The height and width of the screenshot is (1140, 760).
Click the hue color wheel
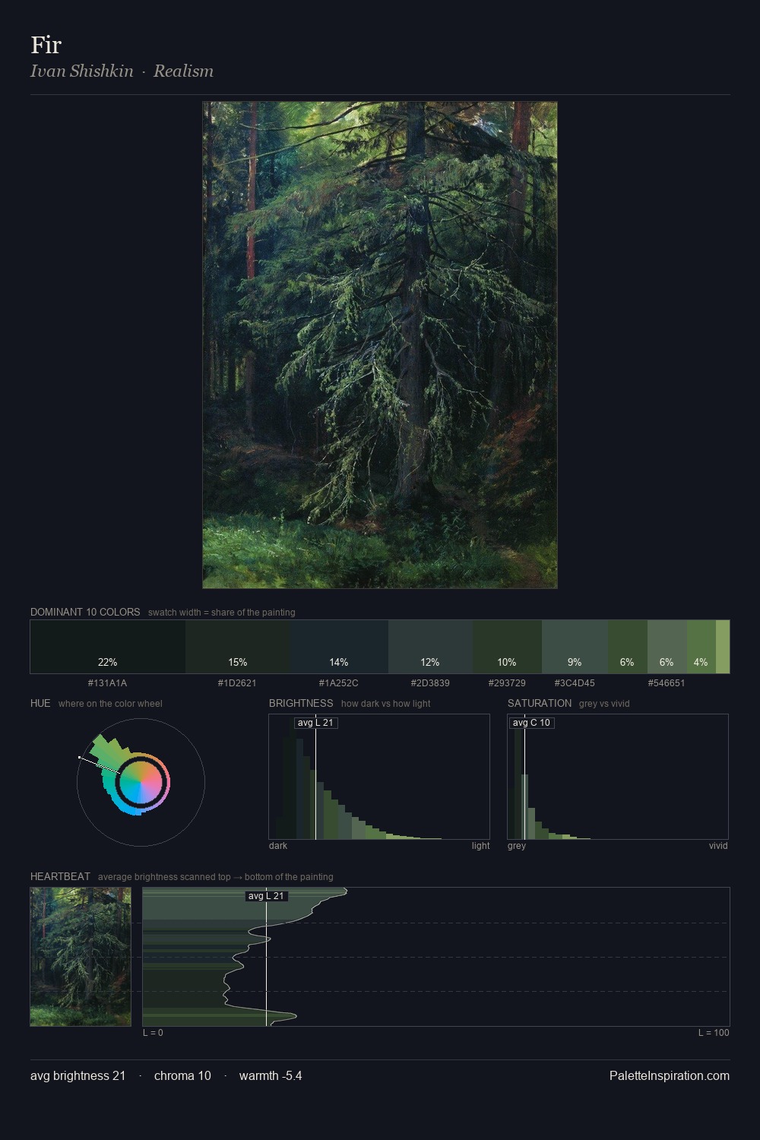pos(141,782)
